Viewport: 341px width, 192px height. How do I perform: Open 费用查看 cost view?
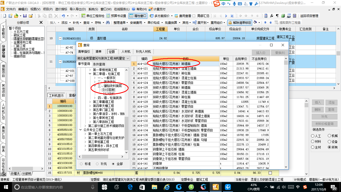coord(183,16)
